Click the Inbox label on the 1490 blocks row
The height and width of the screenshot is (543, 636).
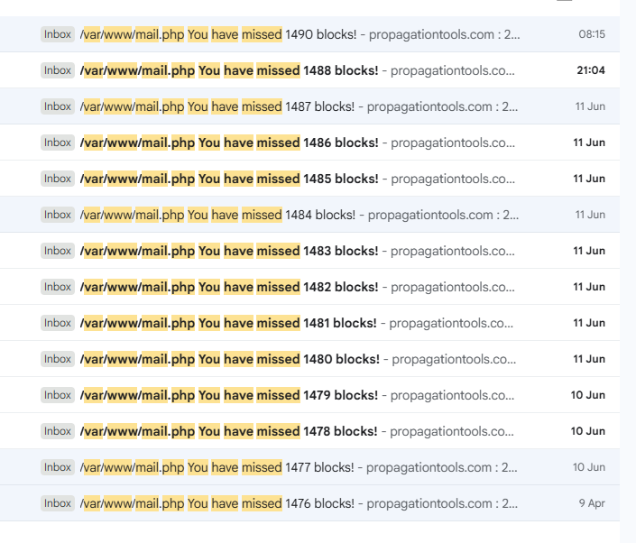[x=58, y=34]
